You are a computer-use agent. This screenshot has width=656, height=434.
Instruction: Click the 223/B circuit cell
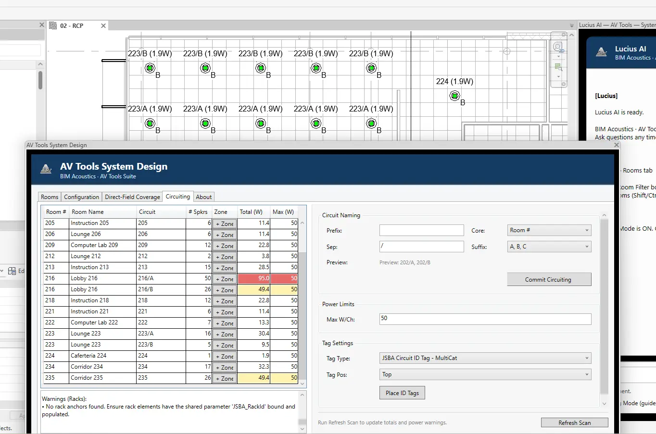[x=161, y=345]
